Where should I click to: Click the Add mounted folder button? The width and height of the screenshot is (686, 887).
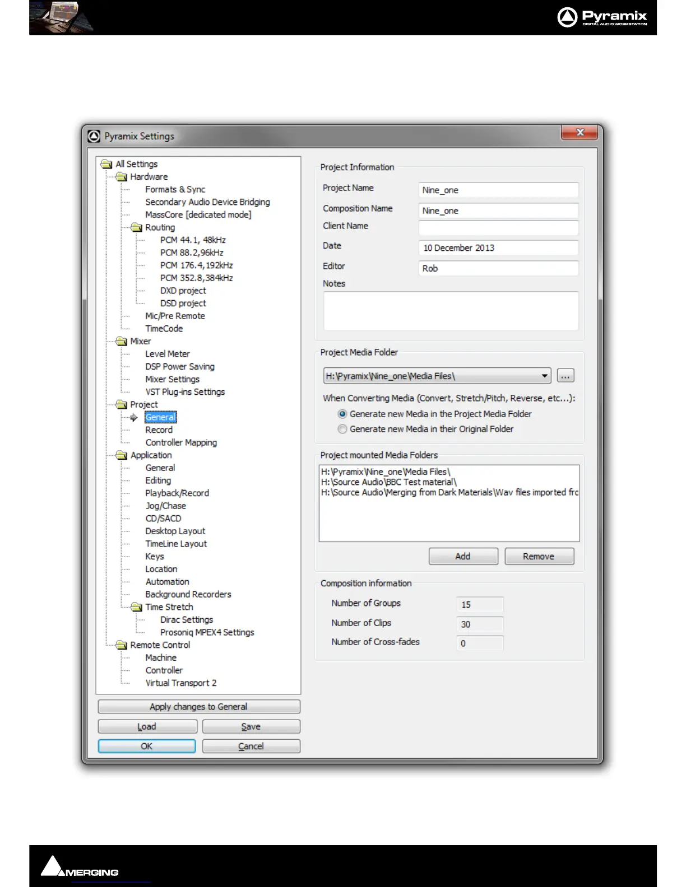pyautogui.click(x=463, y=556)
